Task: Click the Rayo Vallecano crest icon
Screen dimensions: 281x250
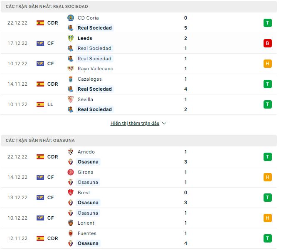Action: click(x=71, y=69)
